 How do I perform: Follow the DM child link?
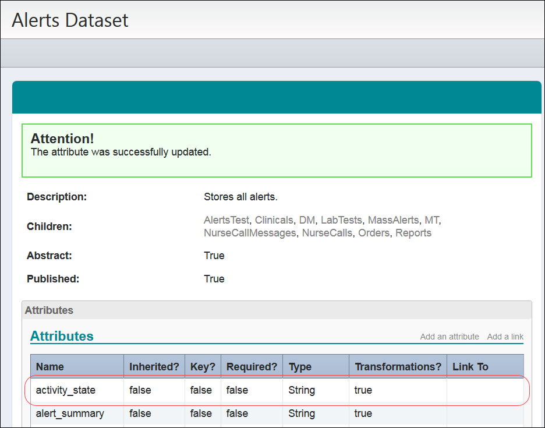click(308, 220)
